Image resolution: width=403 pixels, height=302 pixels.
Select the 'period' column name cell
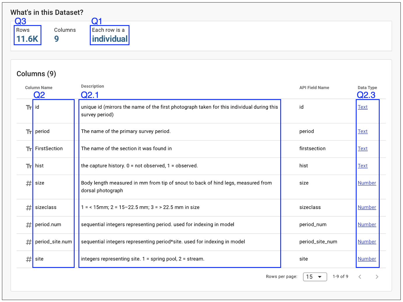pos(42,131)
